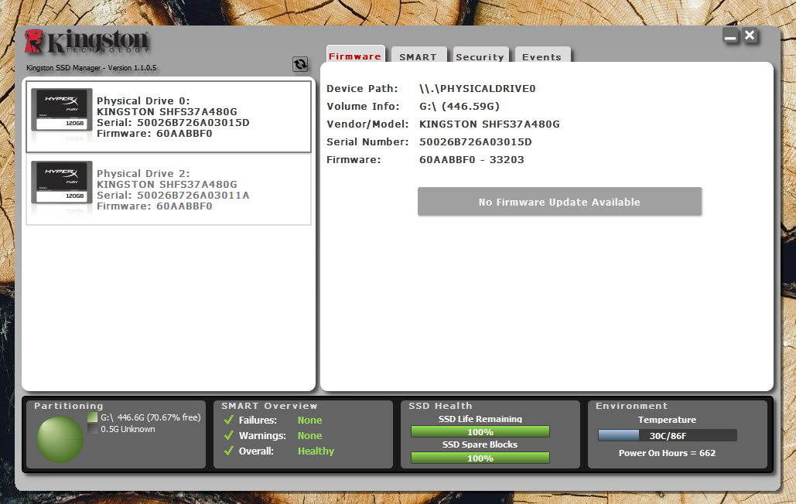Click Vendor/Model value KINGSTON SHFS37A480G in details
The width and height of the screenshot is (796, 504).
point(490,124)
